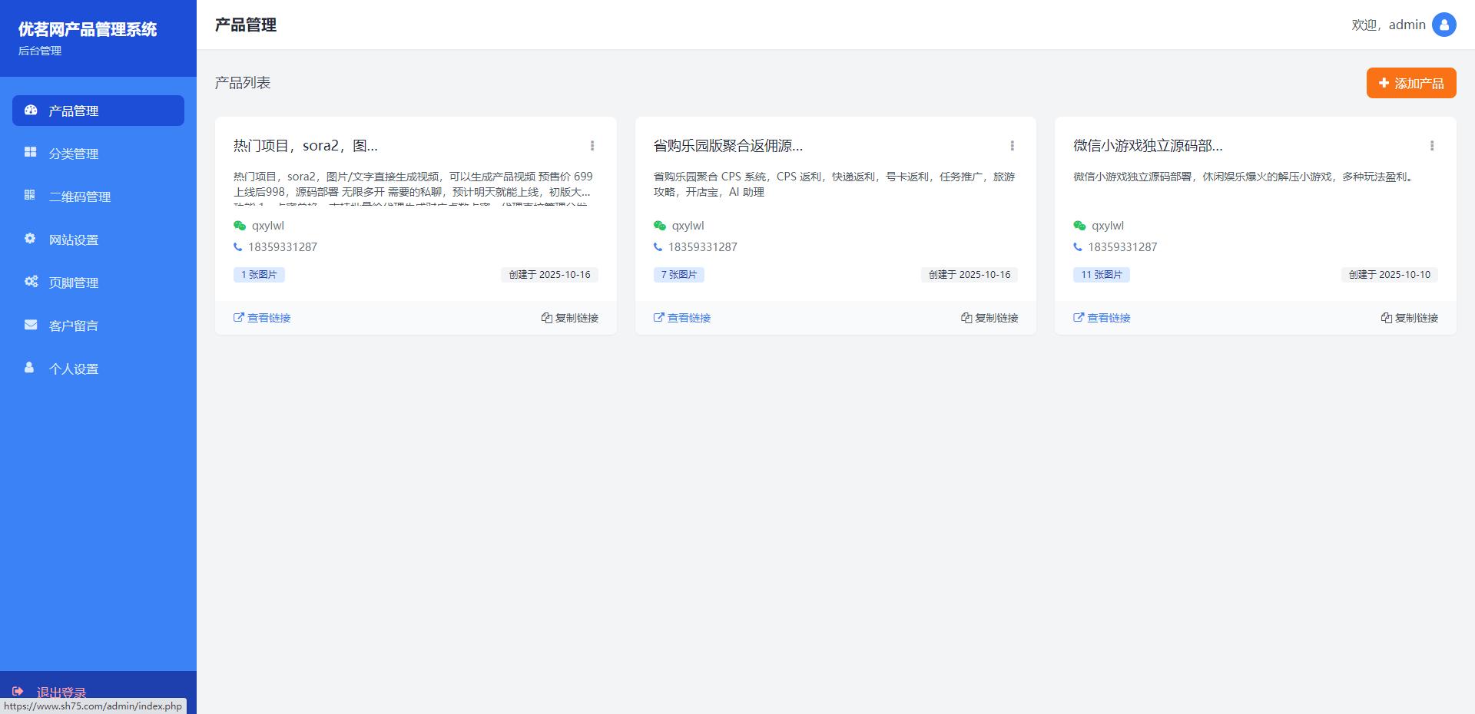Click the envelope icon for 客户留言
The height and width of the screenshot is (714, 1475).
coord(31,325)
